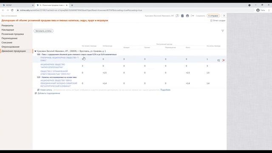
Task: Click the На начало периода column header
Action: pyautogui.click(x=89, y=46)
